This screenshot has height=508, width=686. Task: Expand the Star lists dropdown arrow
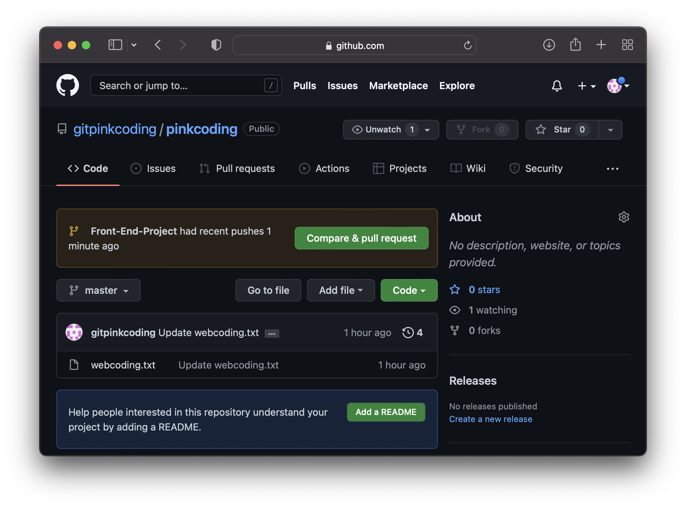(611, 130)
